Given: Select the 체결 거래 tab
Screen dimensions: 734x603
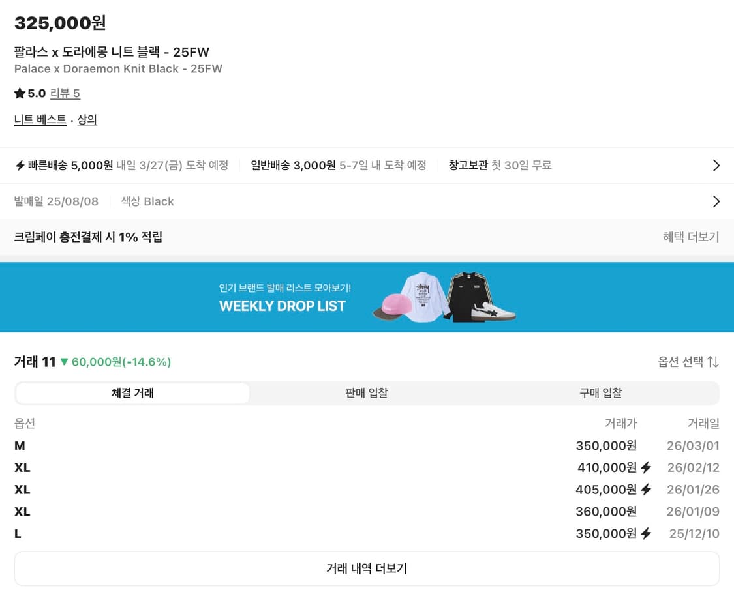Looking at the screenshot, I should tap(132, 393).
